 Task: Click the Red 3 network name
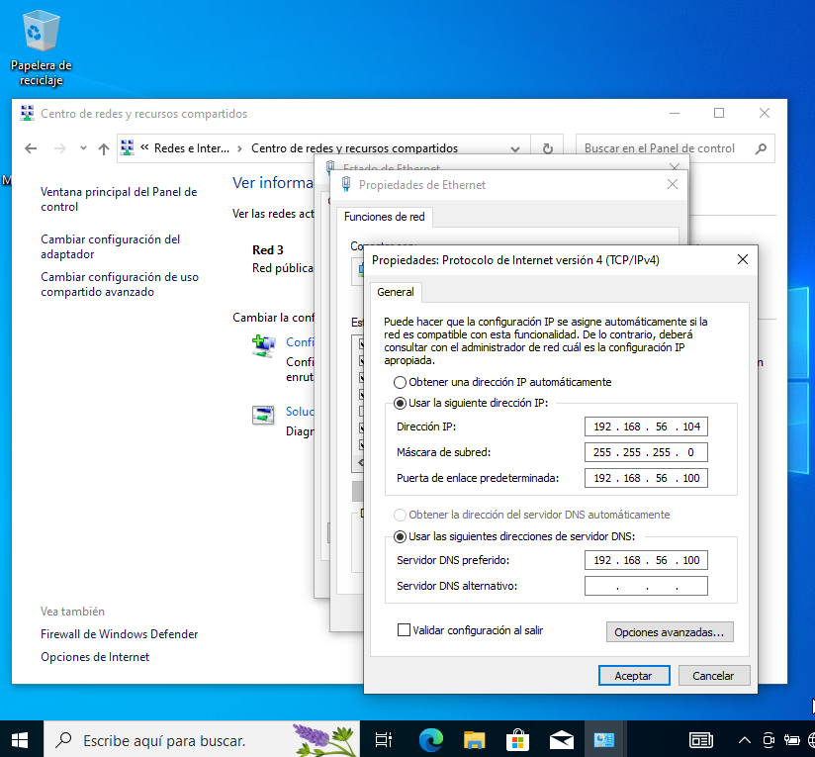click(268, 250)
